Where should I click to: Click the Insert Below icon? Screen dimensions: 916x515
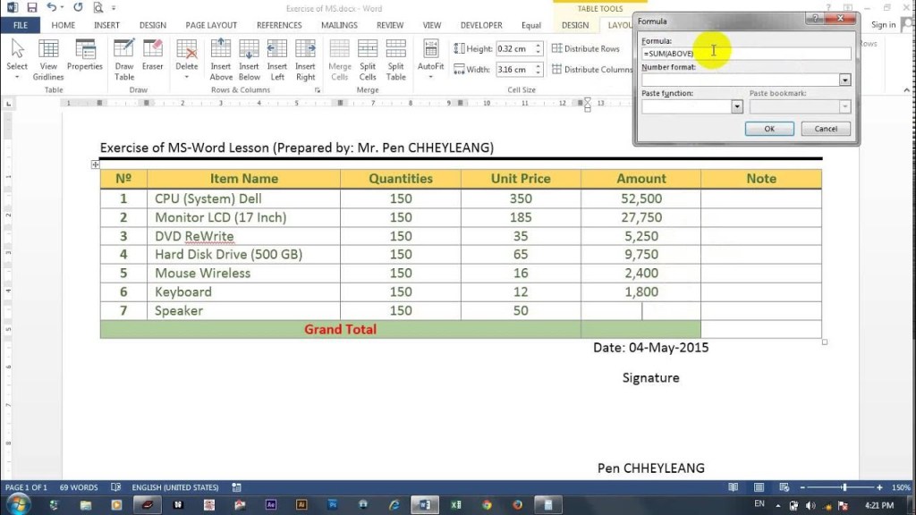(x=249, y=59)
